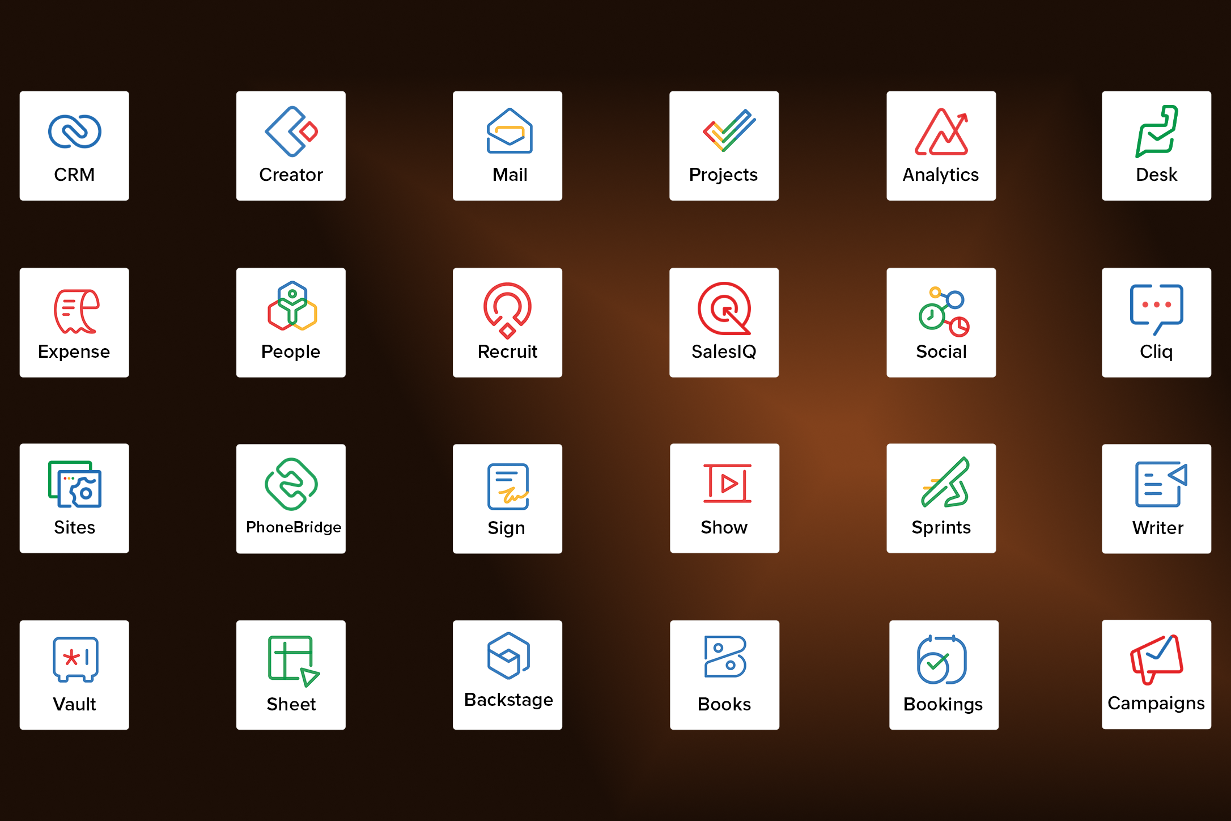Select the Bookings calendar icon
The height and width of the screenshot is (821, 1231).
(941, 660)
